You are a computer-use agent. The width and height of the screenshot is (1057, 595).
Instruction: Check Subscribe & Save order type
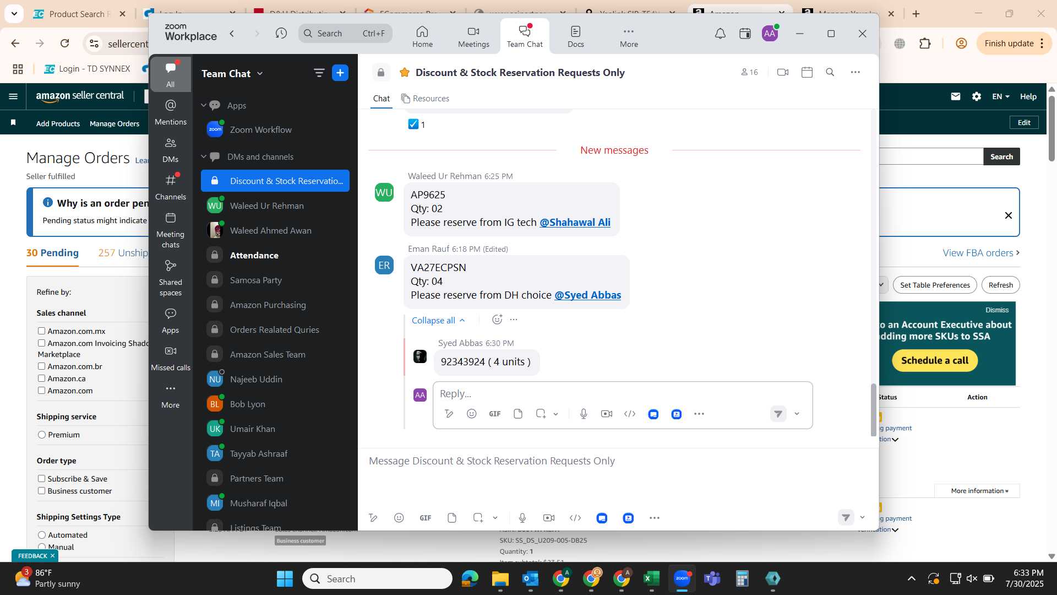pos(41,479)
